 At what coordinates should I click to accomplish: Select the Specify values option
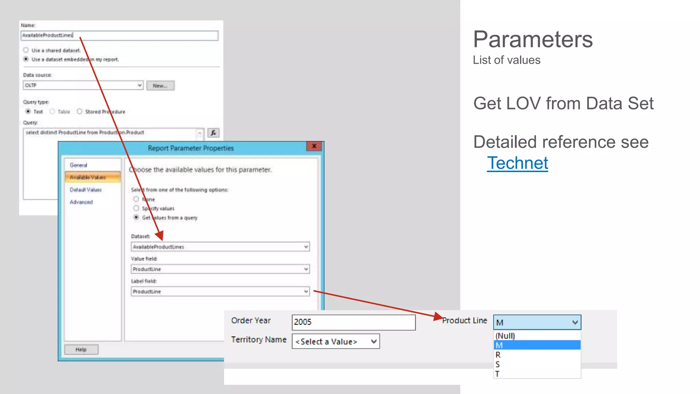click(136, 208)
